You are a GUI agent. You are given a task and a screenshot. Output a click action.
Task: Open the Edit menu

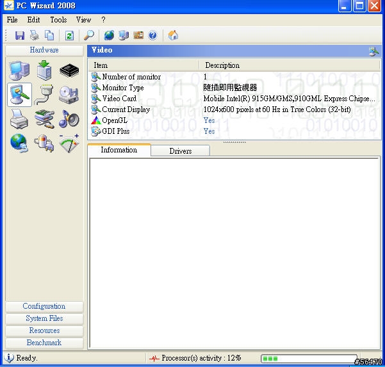[33, 20]
